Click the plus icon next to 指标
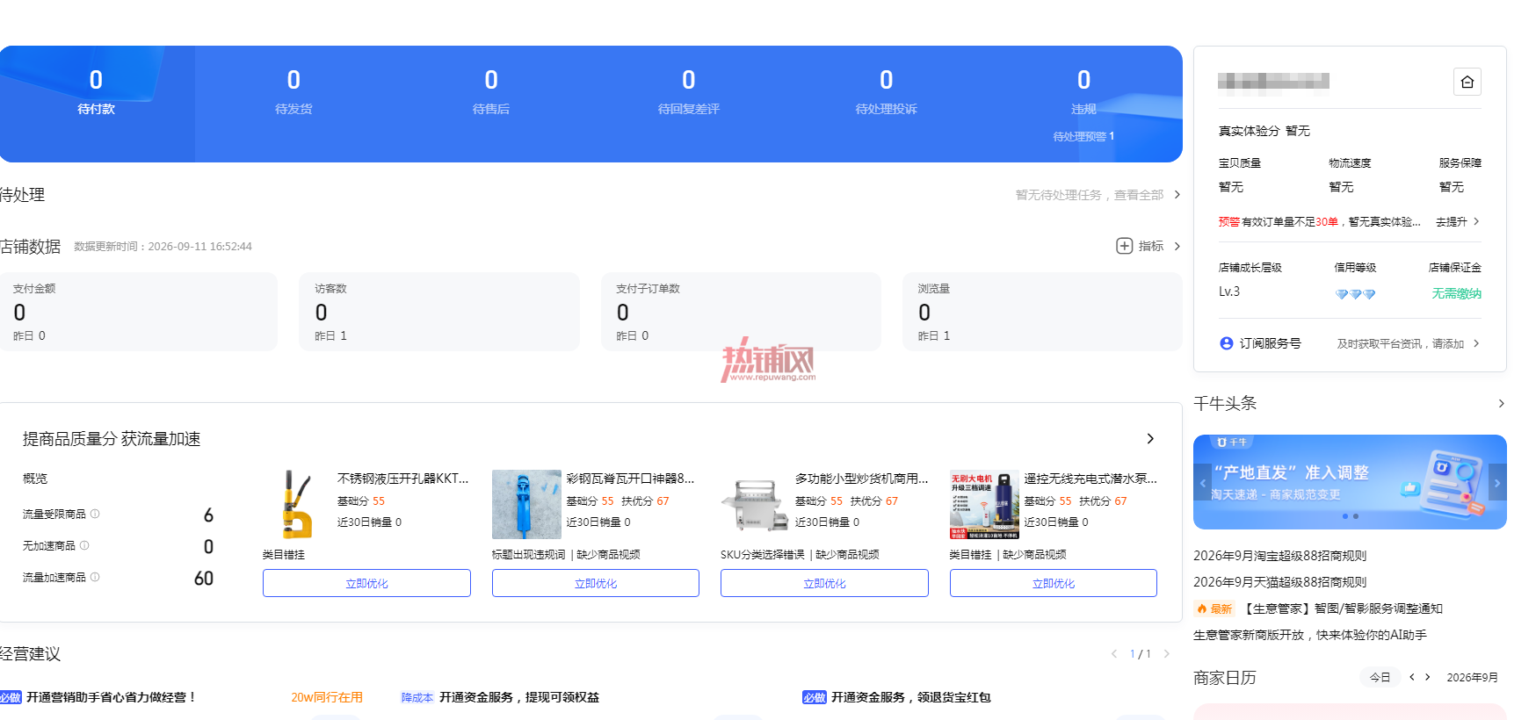Viewport: 1536px width, 720px height. (x=1124, y=246)
